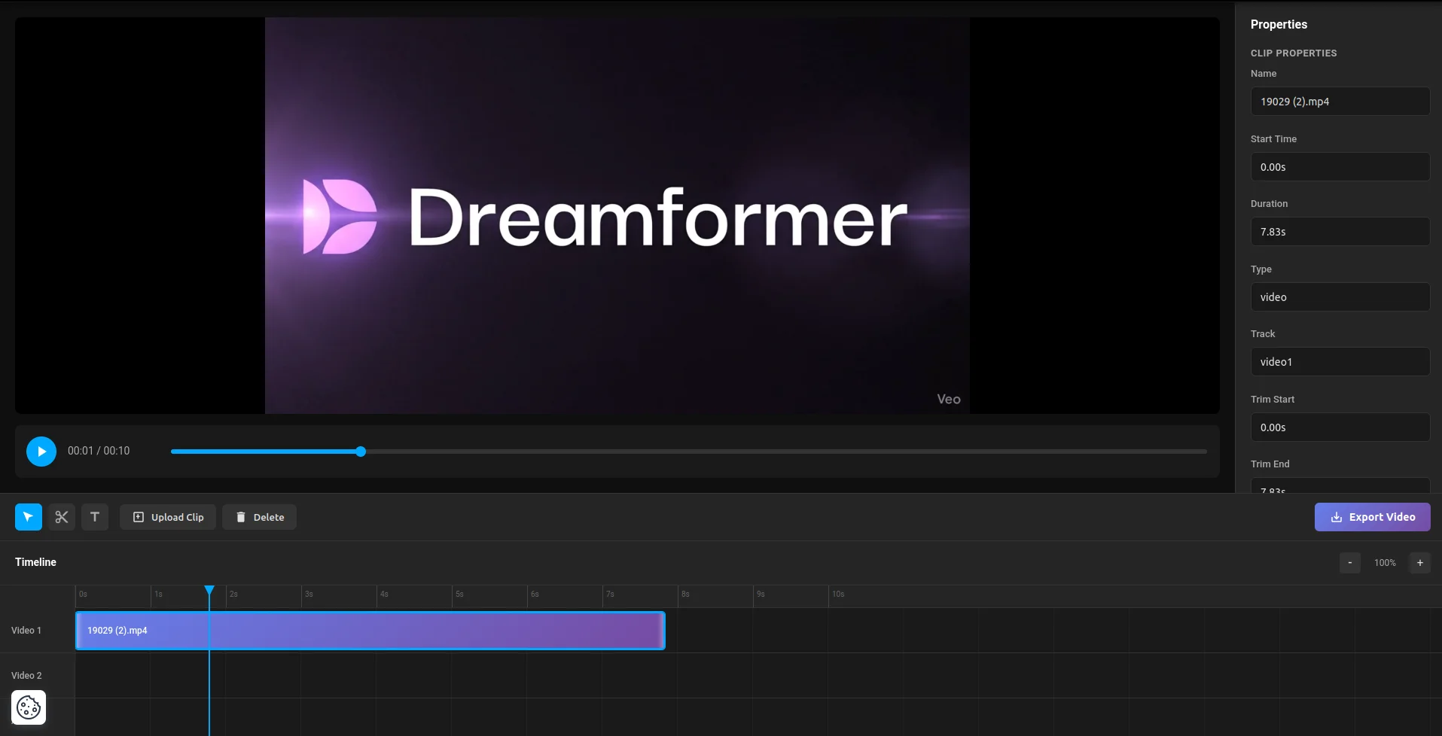Click the playhead marker on the timeline
The height and width of the screenshot is (736, 1442).
coord(209,592)
